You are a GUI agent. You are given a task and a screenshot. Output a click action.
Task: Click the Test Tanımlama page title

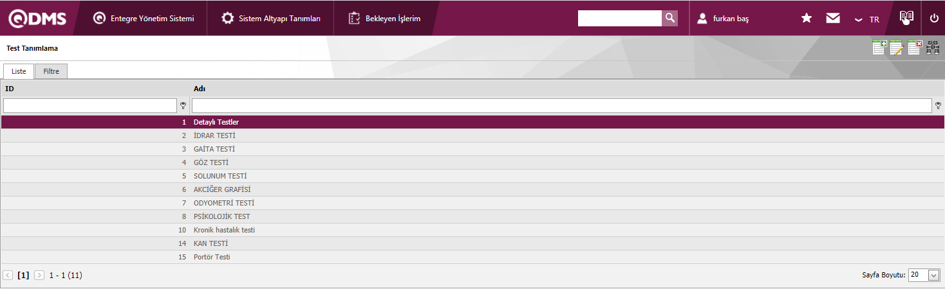click(32, 48)
